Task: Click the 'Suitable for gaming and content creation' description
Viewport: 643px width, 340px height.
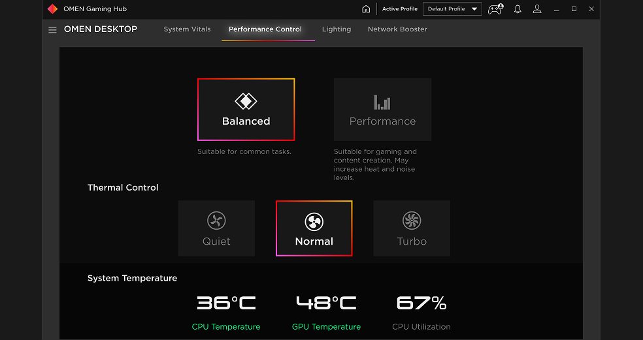Action: [x=375, y=164]
